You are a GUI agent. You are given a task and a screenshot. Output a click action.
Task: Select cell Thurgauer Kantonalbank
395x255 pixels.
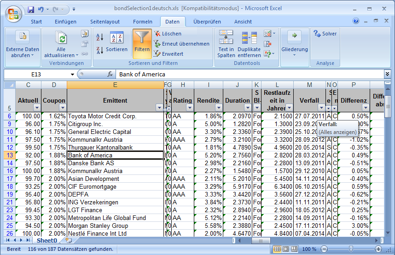click(115, 147)
